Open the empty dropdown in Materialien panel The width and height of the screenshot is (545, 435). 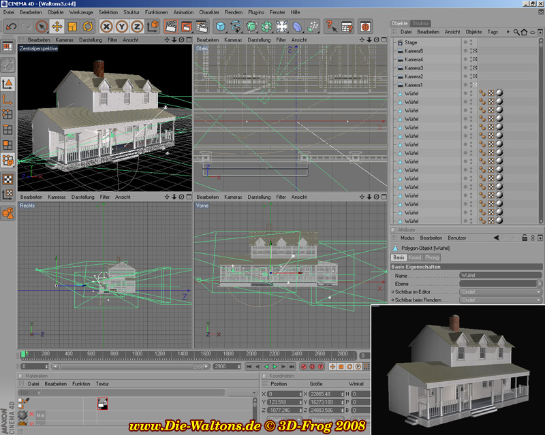point(243,393)
